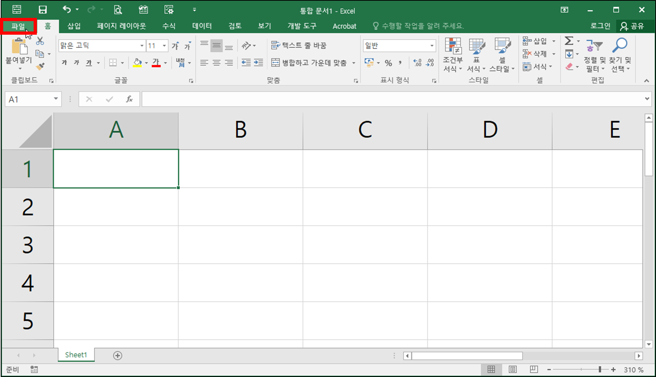The height and width of the screenshot is (377, 656).
Task: Apply Percent style with % icon
Action: point(388,63)
